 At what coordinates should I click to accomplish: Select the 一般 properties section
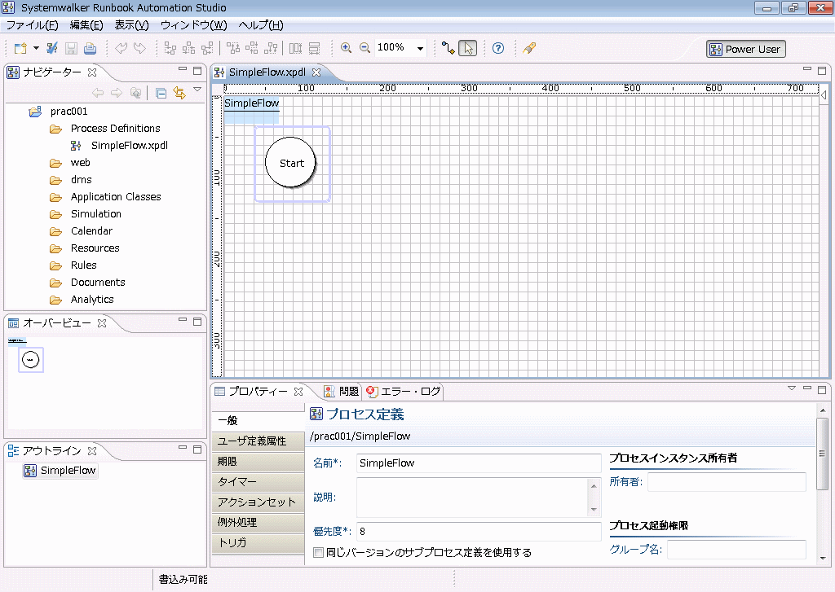pyautogui.click(x=258, y=420)
